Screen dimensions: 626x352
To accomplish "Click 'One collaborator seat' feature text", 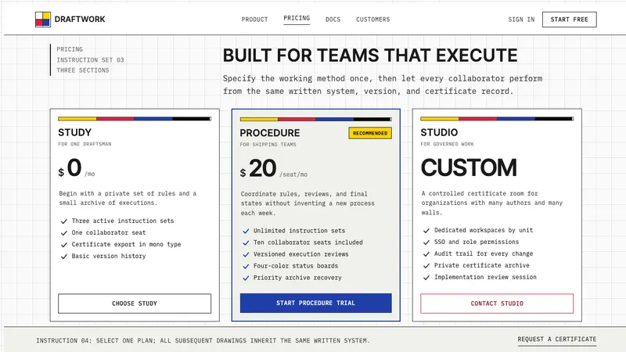I will click(x=109, y=232).
